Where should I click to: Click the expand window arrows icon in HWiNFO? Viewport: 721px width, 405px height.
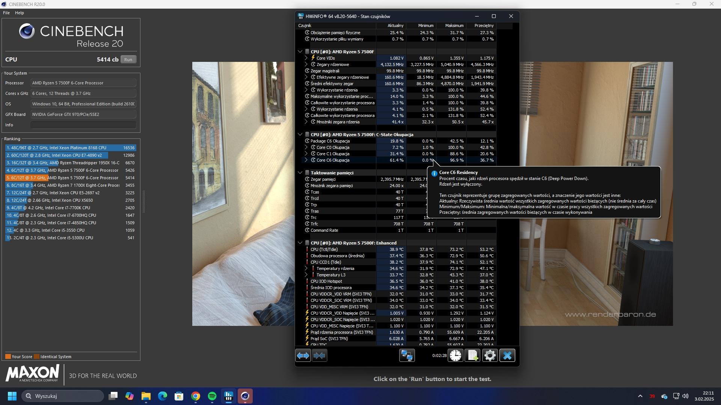click(303, 355)
